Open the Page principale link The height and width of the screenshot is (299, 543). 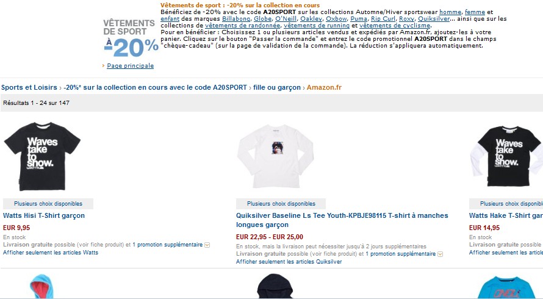point(130,66)
